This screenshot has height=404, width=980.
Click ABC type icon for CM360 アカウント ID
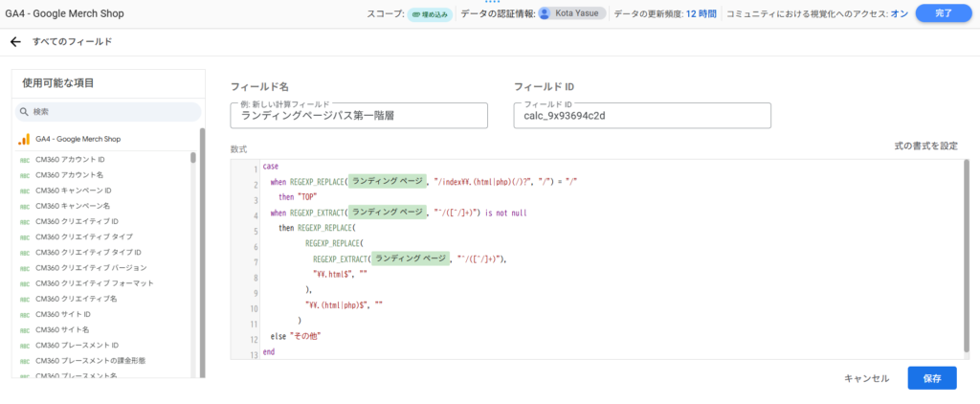[x=24, y=160]
